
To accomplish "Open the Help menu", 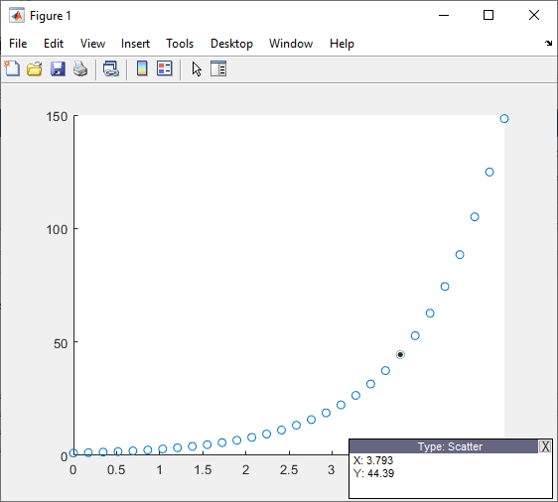I will pos(342,44).
